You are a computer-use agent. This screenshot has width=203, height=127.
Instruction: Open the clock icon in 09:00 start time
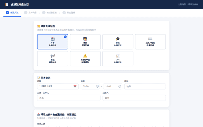(x=97, y=86)
